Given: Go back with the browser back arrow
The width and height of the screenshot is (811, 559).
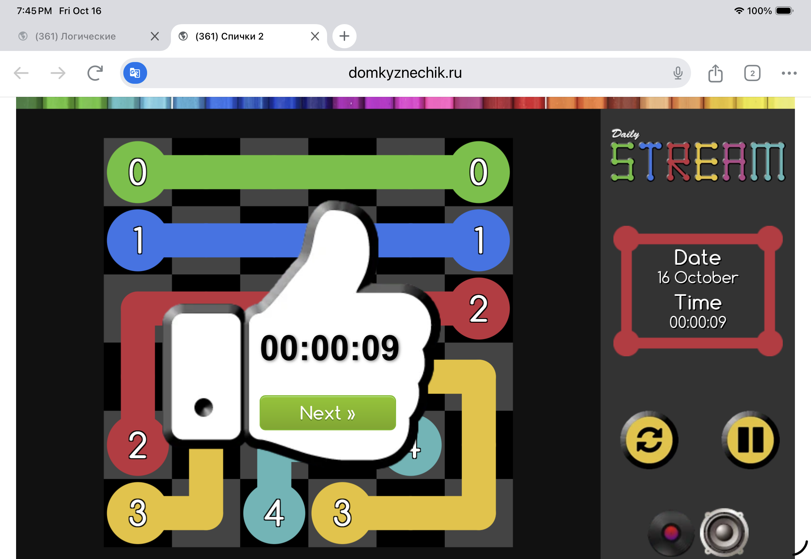Looking at the screenshot, I should (x=21, y=73).
